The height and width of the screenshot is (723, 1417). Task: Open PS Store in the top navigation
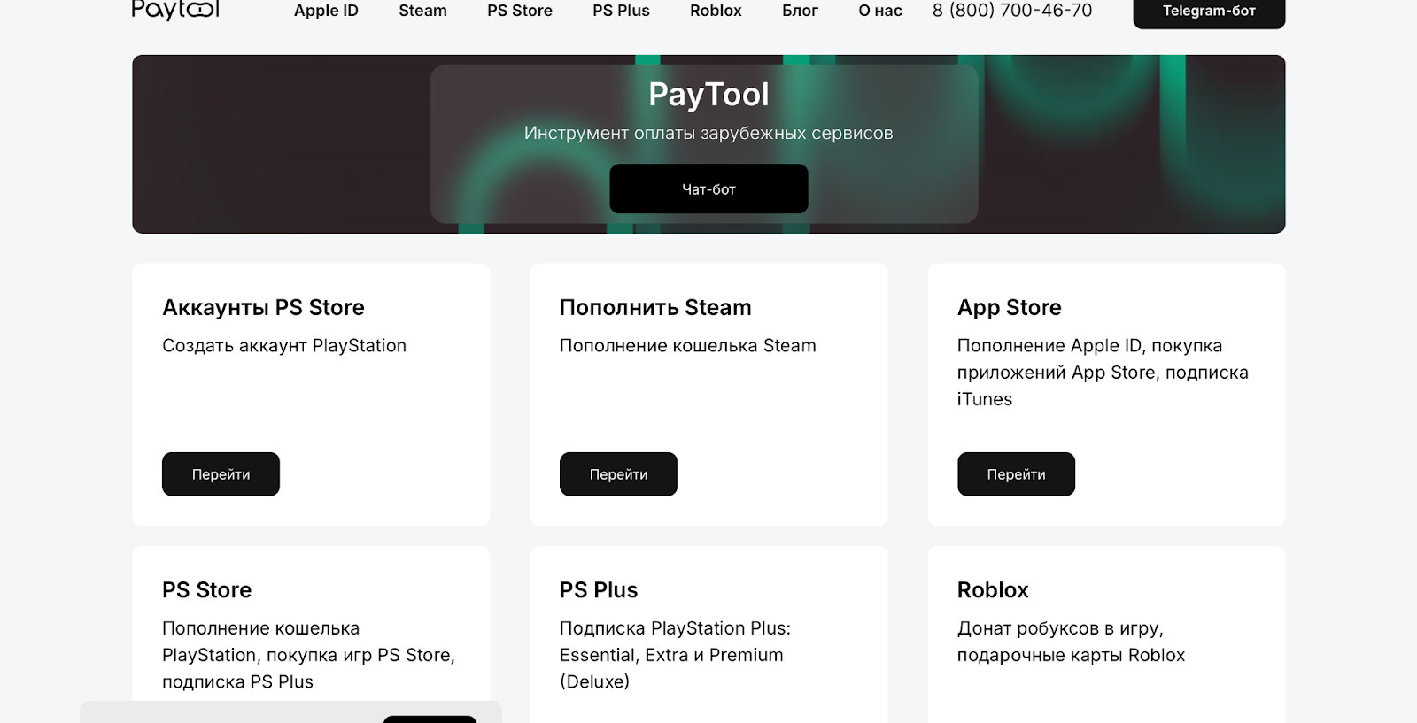(520, 11)
